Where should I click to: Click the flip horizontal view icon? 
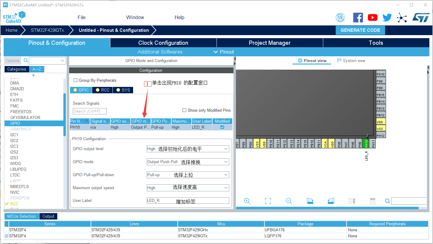pyautogui.click(x=352, y=201)
